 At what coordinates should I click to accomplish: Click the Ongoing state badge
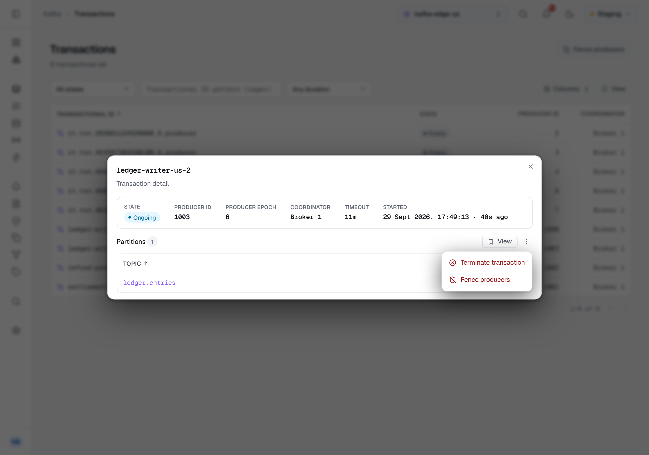142,217
